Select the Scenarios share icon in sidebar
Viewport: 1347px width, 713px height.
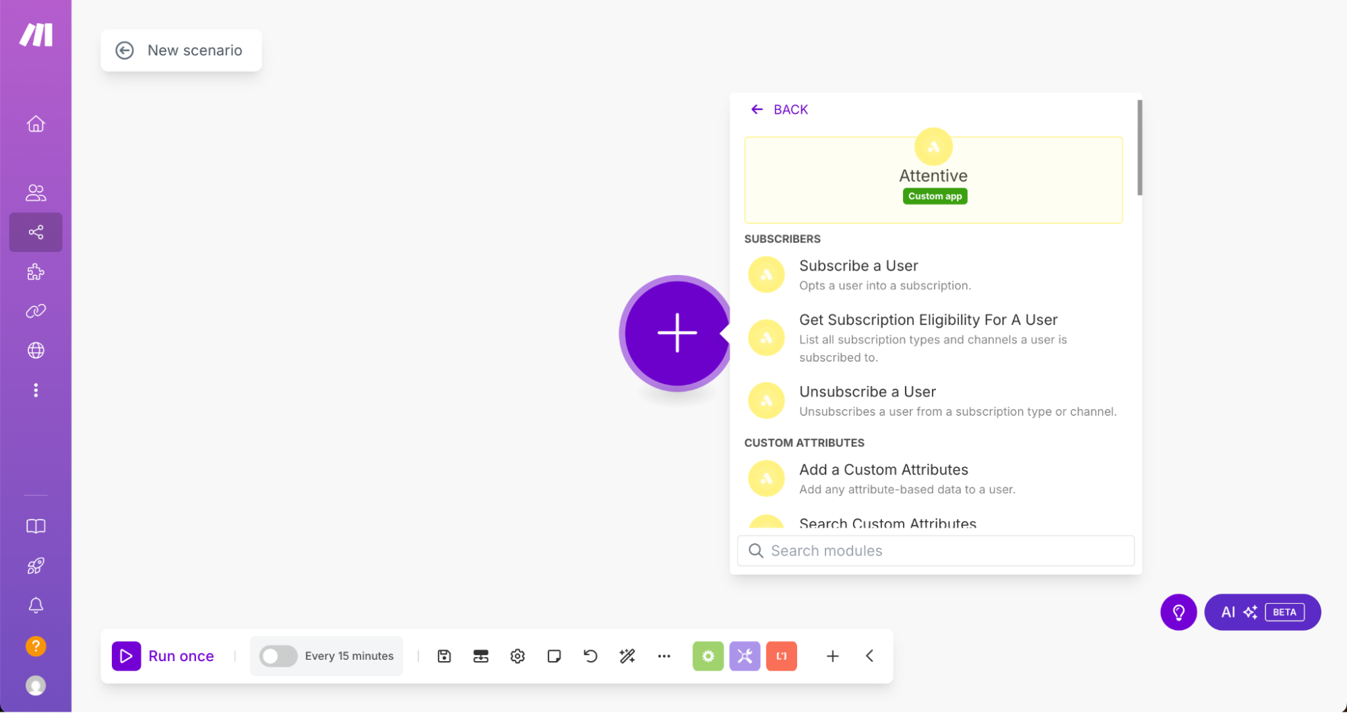point(36,232)
